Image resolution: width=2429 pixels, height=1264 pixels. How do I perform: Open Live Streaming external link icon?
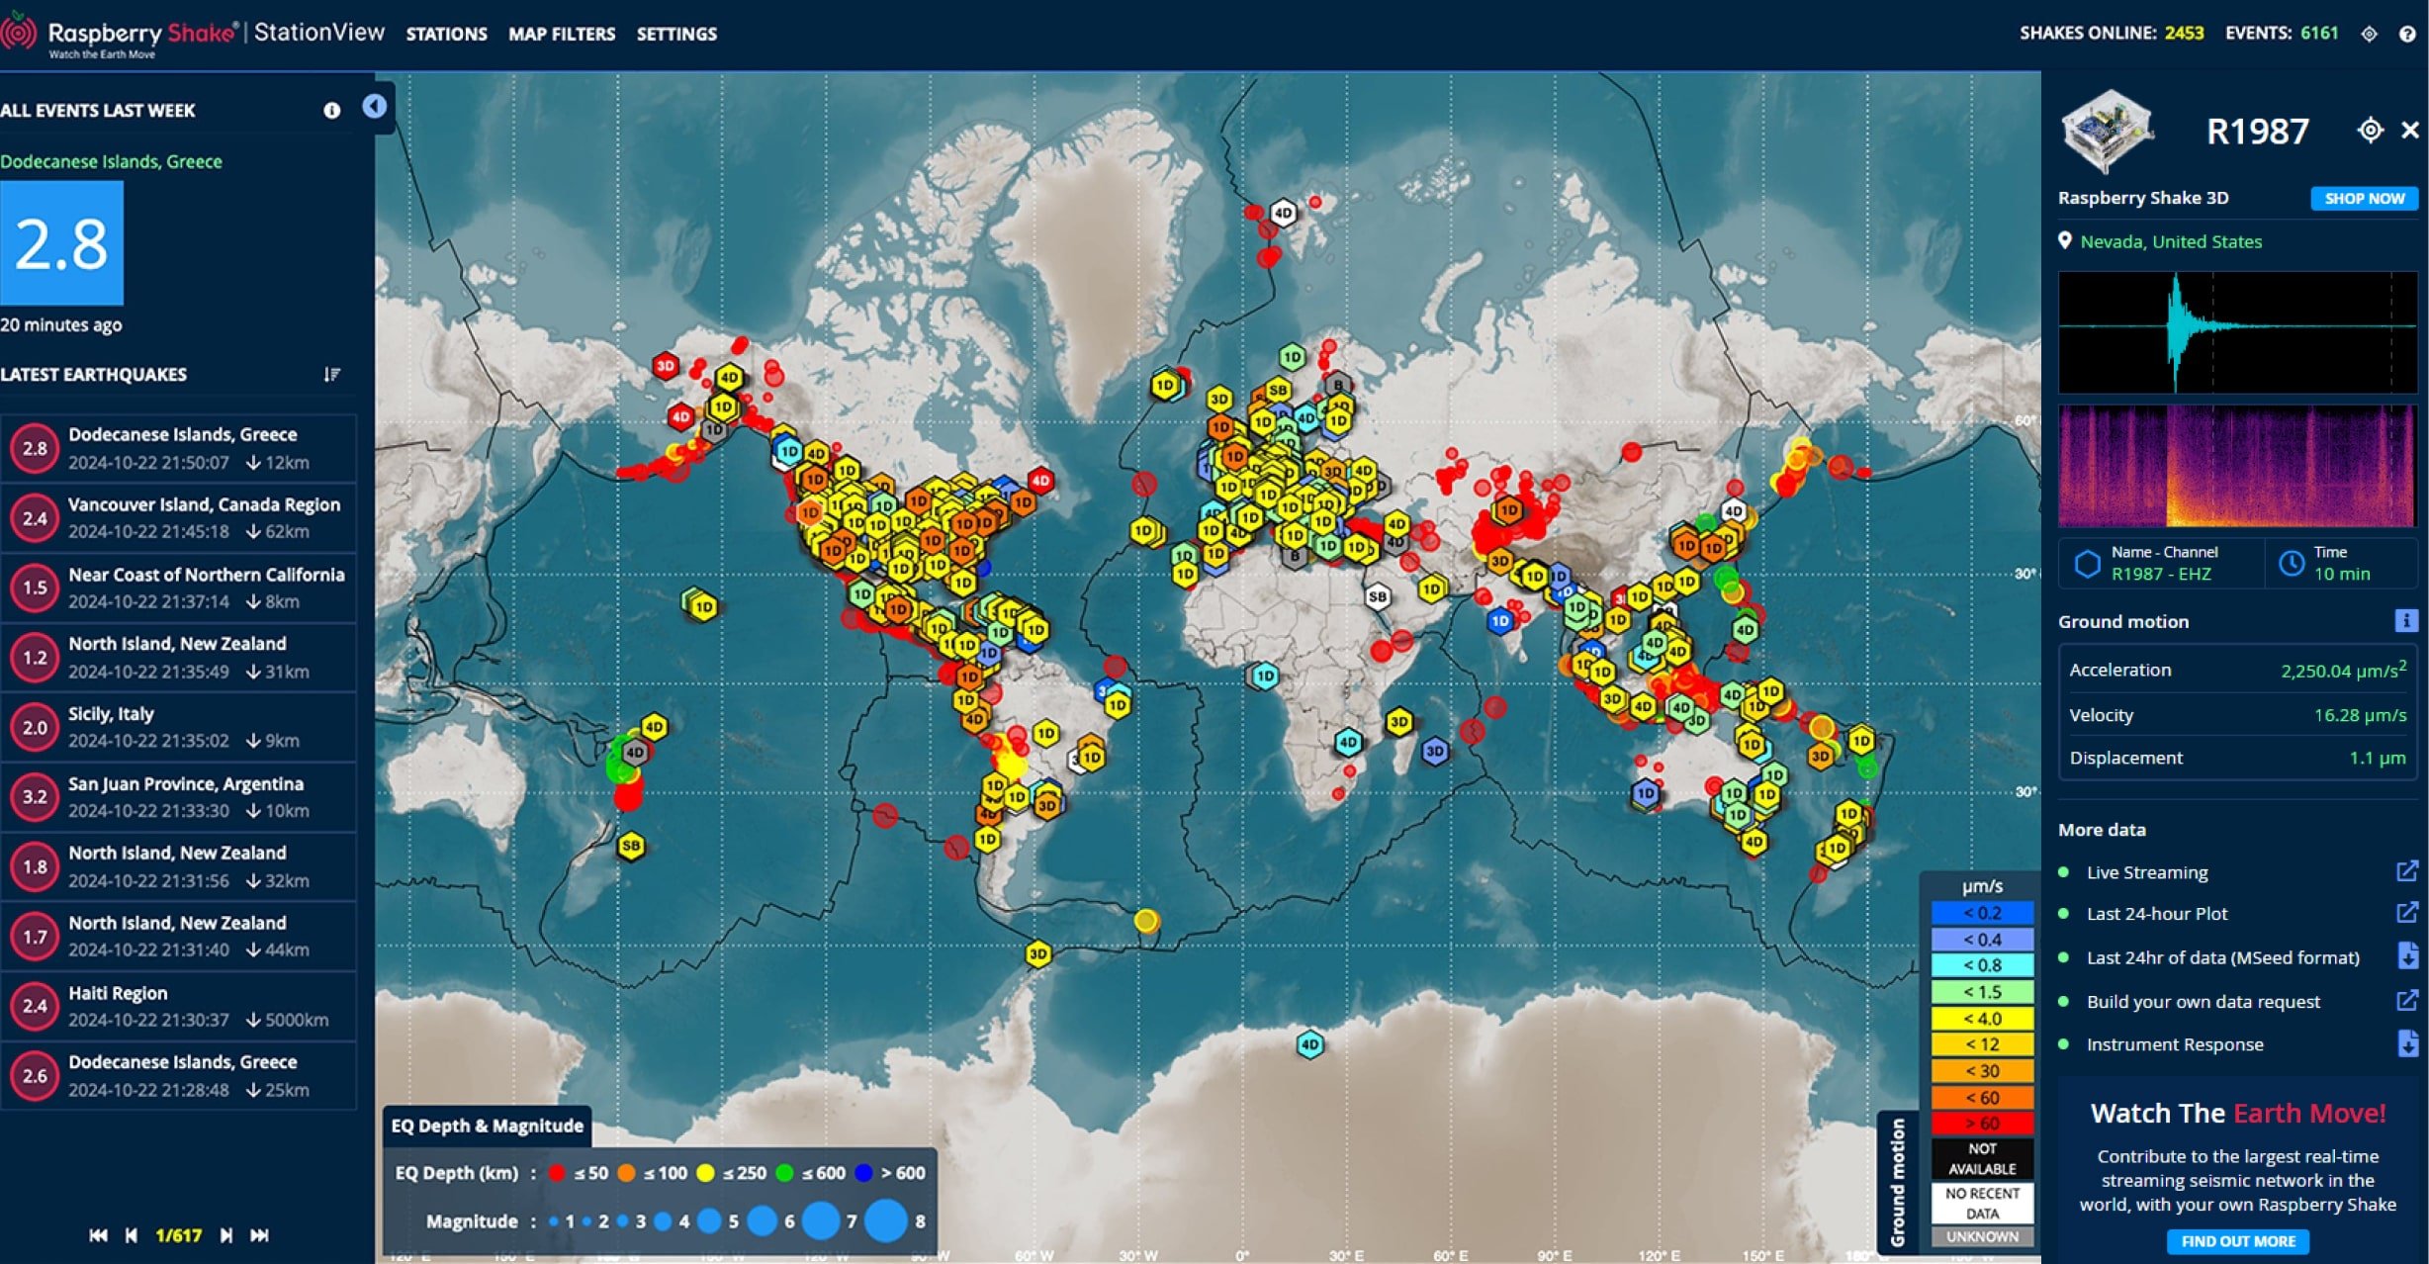point(2406,871)
